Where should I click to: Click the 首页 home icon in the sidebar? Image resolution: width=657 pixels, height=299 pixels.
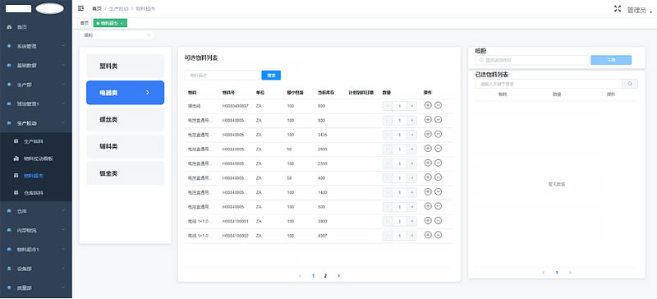pyautogui.click(x=9, y=27)
